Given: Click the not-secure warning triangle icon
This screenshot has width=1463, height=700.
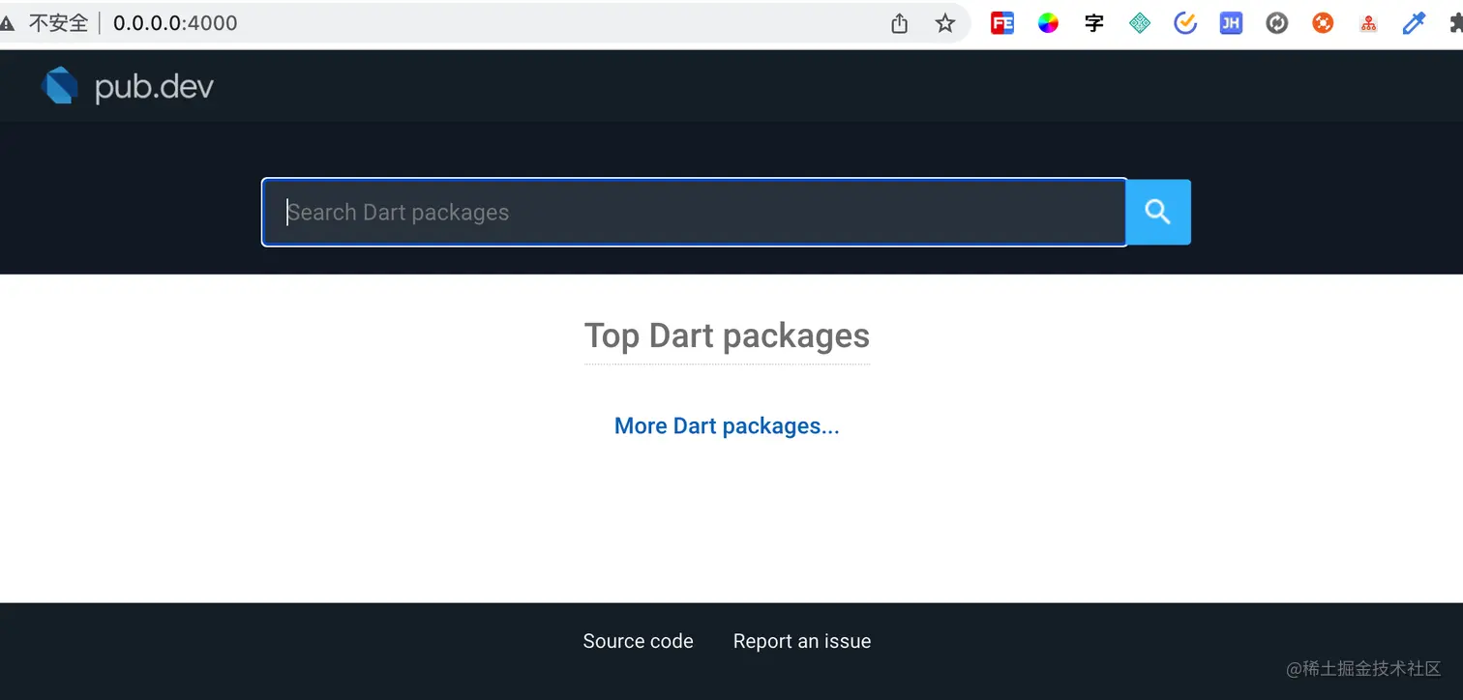Looking at the screenshot, I should tap(7, 23).
